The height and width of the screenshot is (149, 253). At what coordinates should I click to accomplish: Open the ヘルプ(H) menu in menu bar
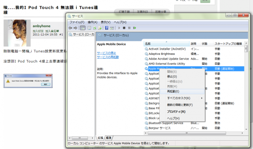(x=120, y=22)
